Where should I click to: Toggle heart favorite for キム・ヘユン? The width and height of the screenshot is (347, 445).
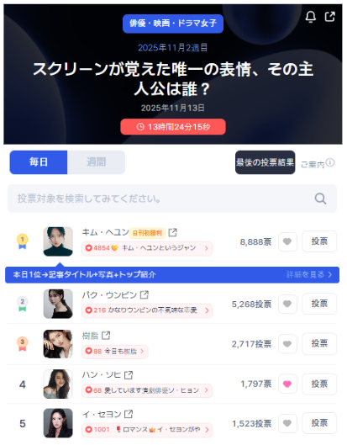click(x=287, y=241)
